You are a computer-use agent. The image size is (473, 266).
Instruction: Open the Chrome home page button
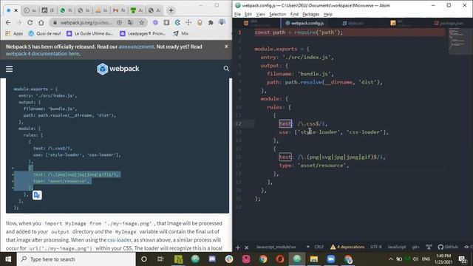pyautogui.click(x=41, y=23)
